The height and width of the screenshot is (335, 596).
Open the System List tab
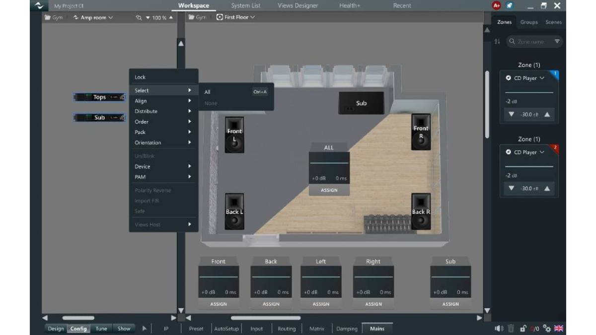tap(245, 6)
